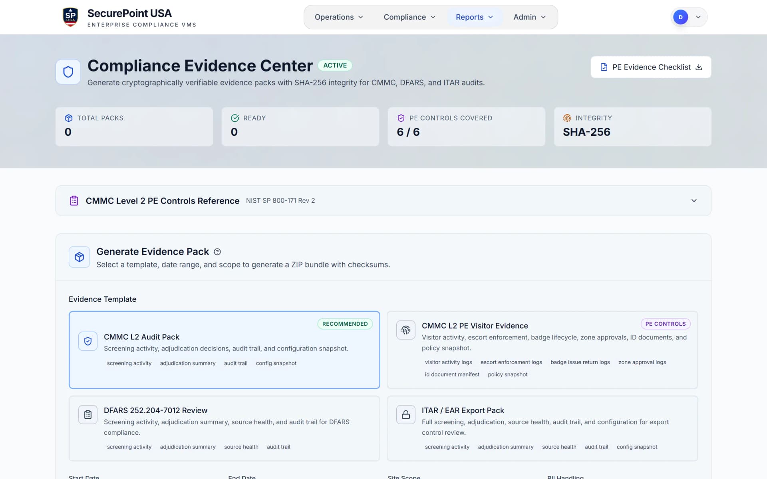767x479 pixels.
Task: Open the Admin menu
Action: pos(529,17)
